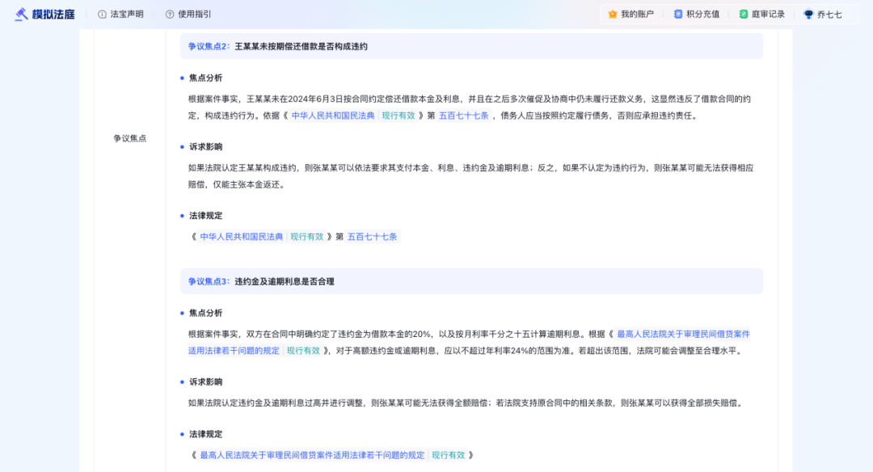Click 现行有效 tag in 争议焦点3 焦点分析 text
873x472 pixels.
303,351
